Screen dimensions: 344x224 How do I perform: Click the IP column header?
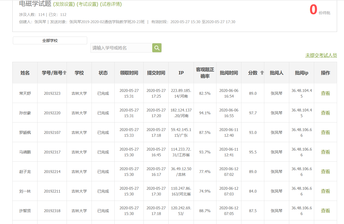click(x=181, y=73)
